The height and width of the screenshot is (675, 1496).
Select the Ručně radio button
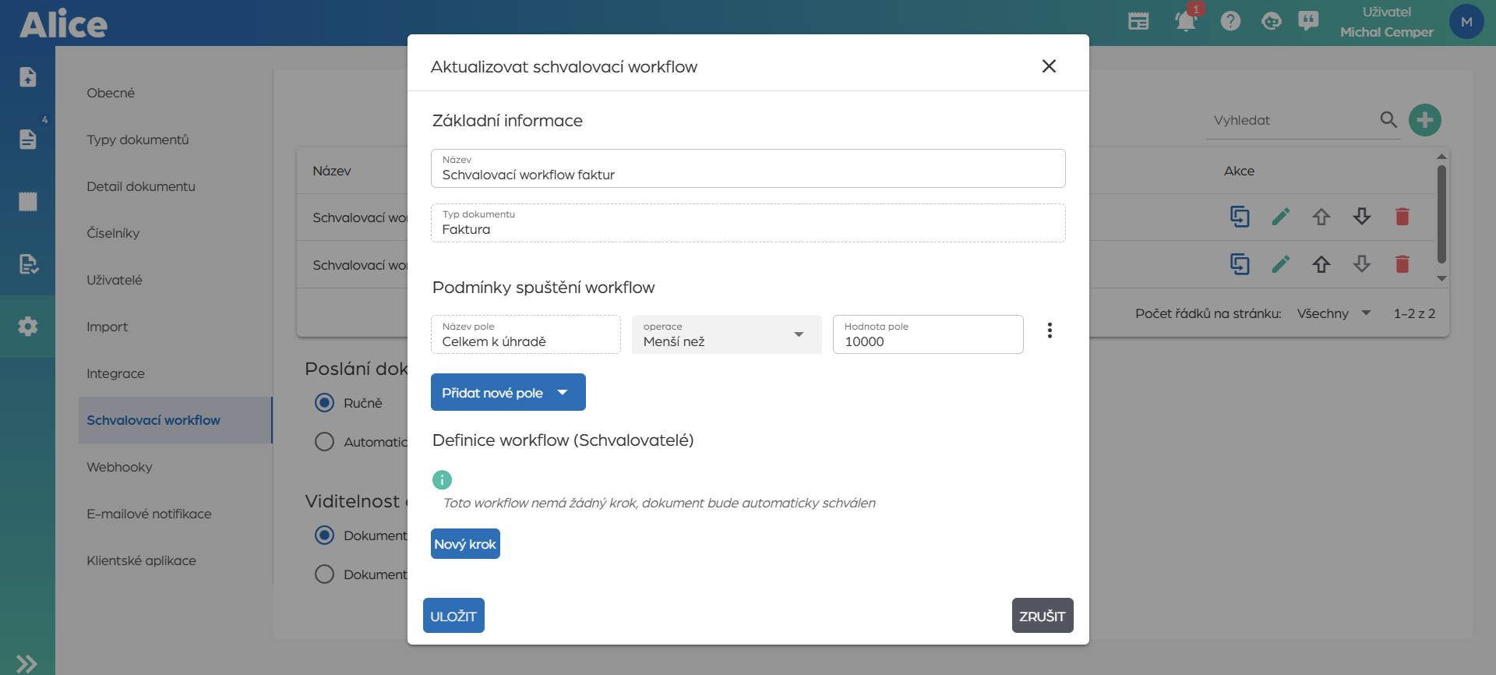(324, 403)
